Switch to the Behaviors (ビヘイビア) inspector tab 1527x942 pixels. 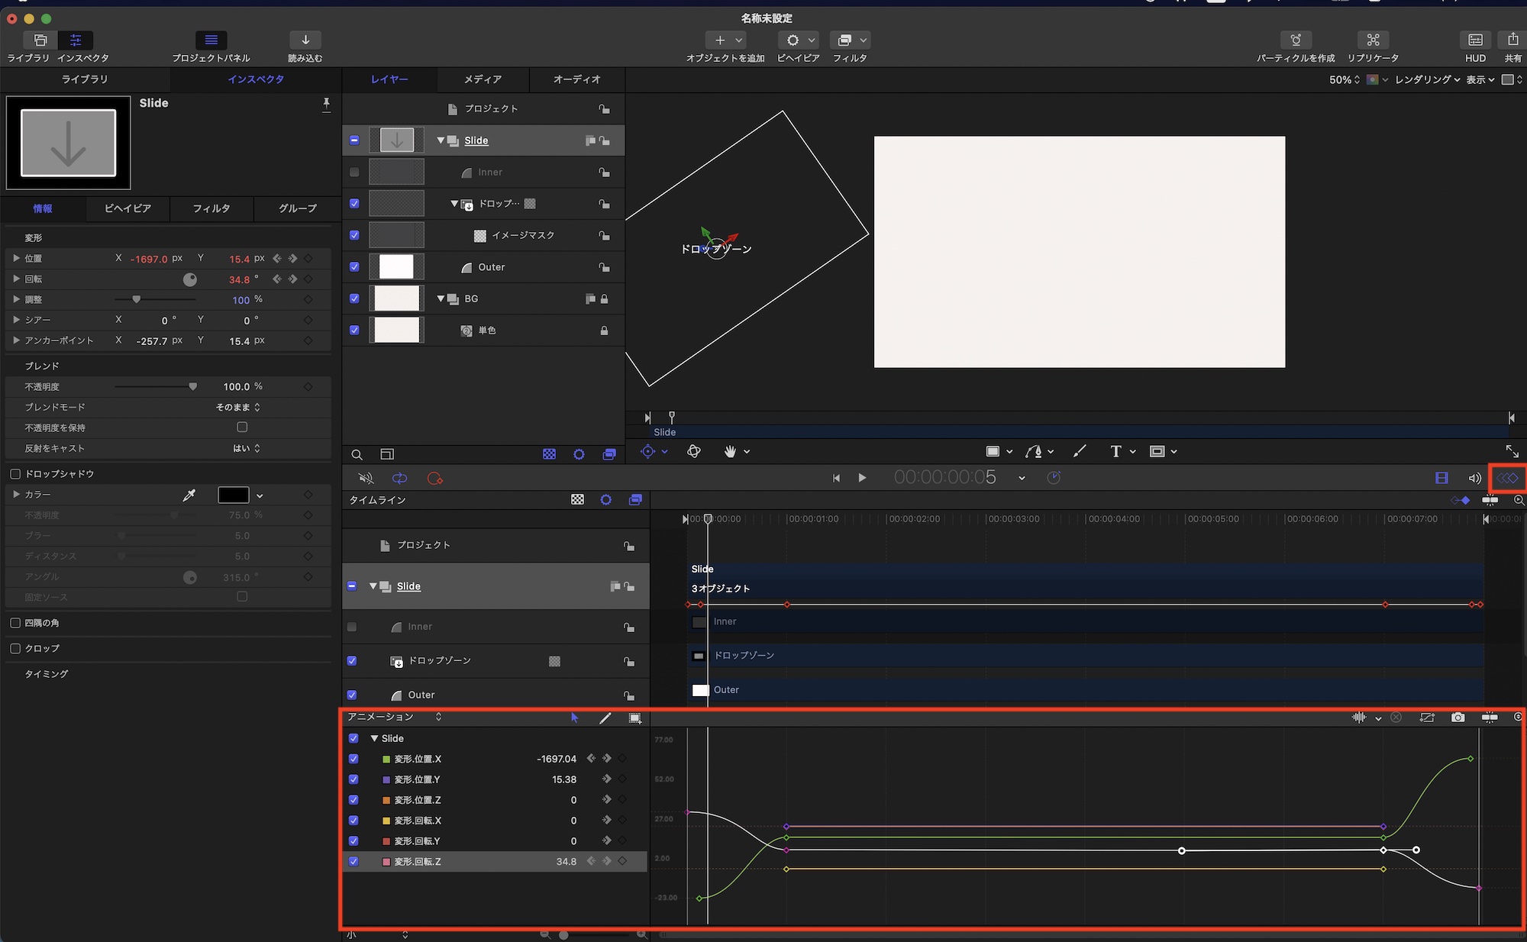pos(128,208)
